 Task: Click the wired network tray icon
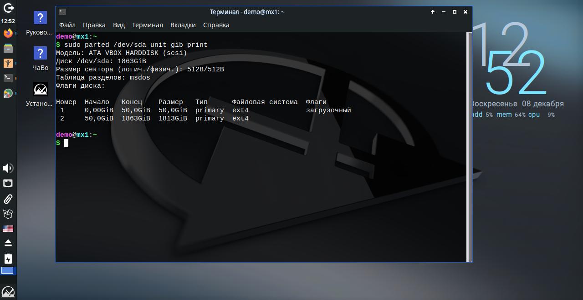(x=8, y=184)
